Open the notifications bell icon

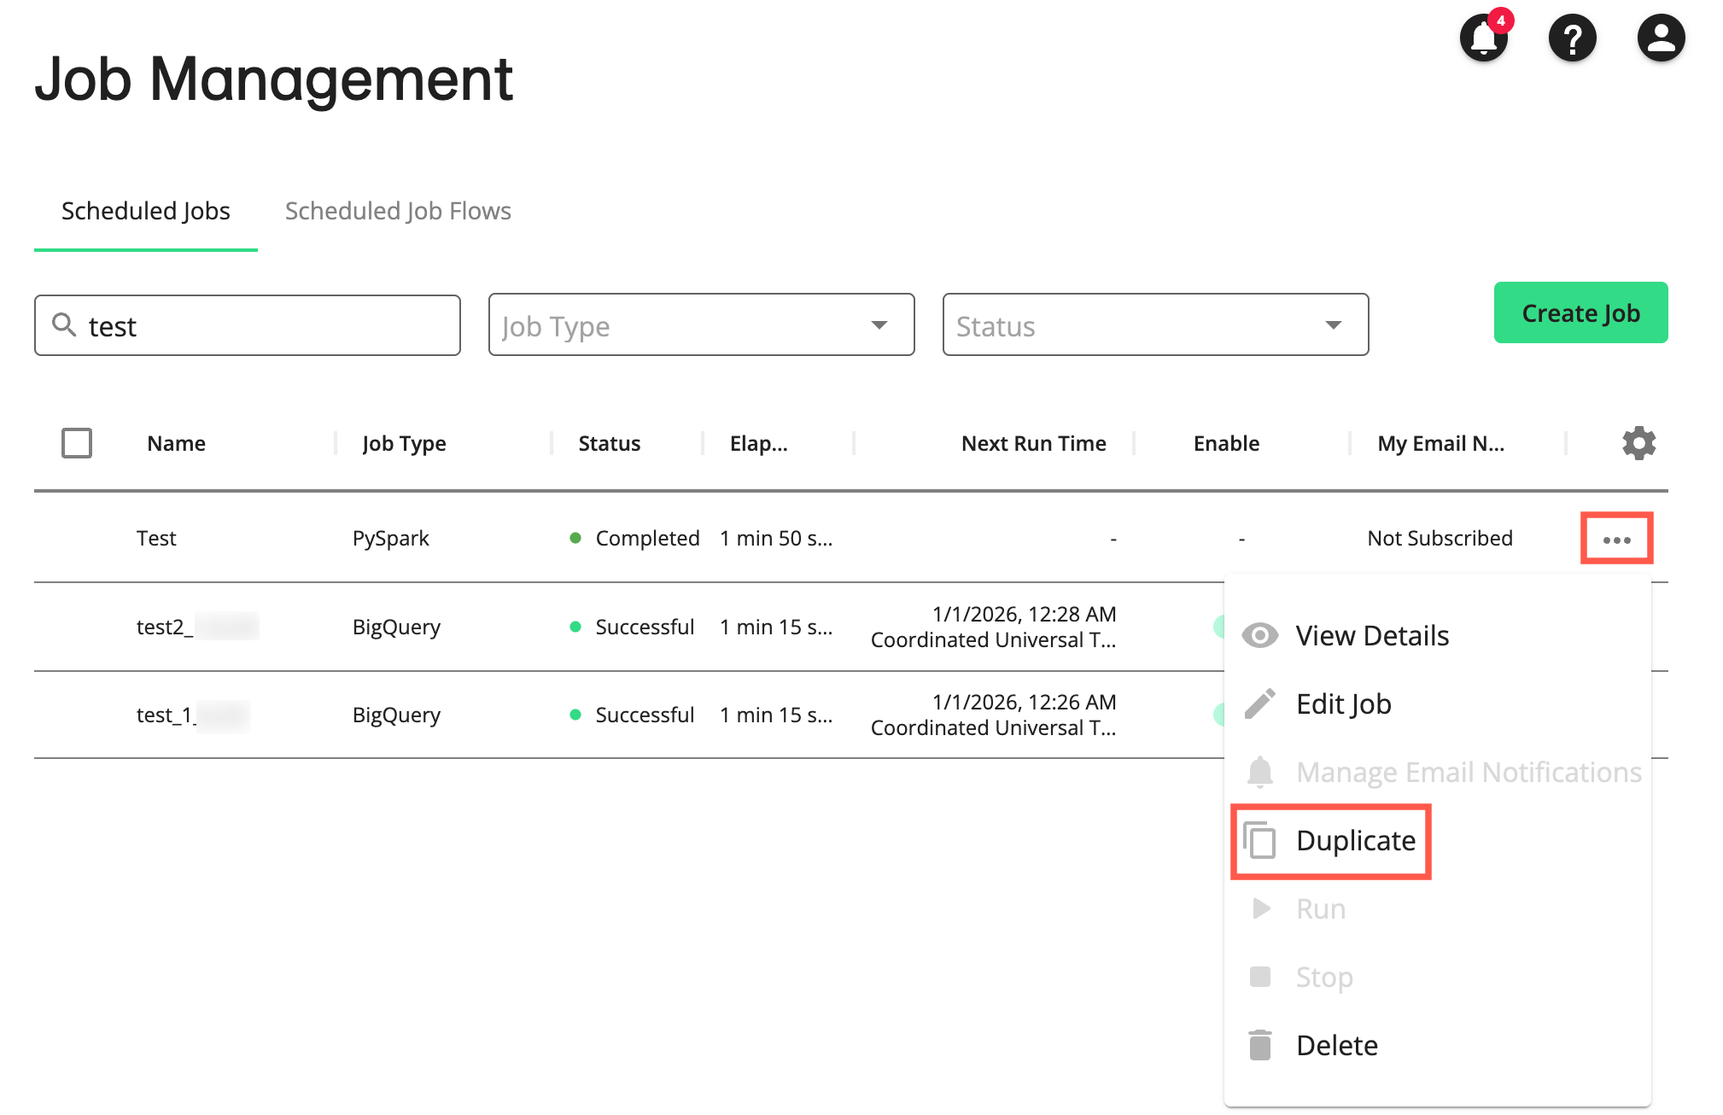(1483, 38)
